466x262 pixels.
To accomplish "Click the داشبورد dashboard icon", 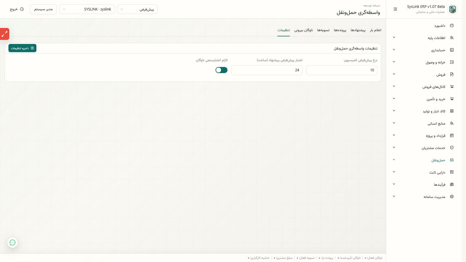I will point(452,26).
